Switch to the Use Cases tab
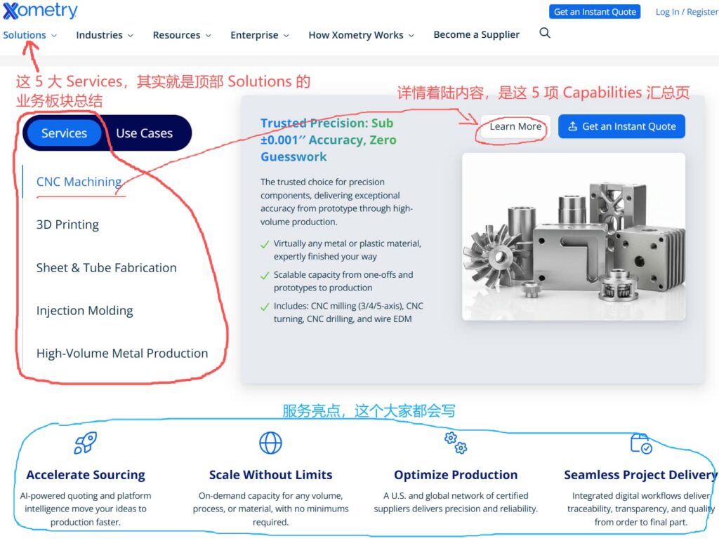 [x=144, y=133]
